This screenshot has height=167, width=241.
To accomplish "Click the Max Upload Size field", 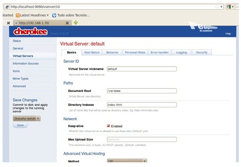I will (142, 139).
